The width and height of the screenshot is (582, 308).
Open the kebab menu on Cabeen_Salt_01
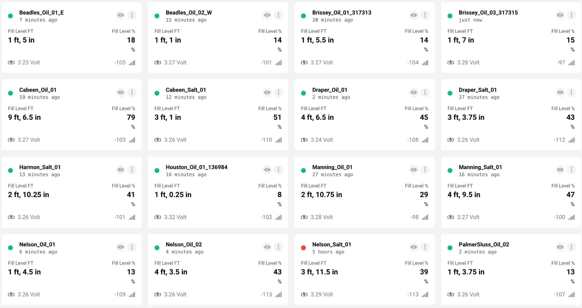[x=279, y=92]
